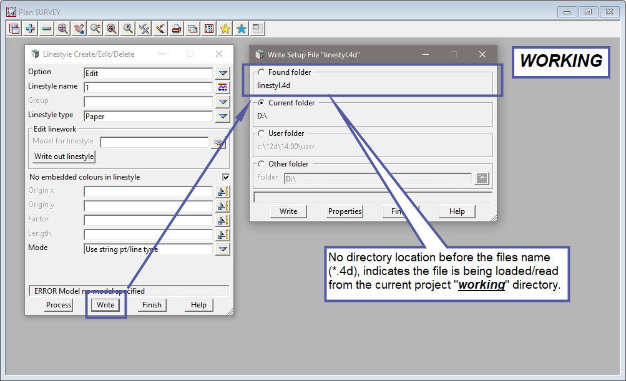Click the blue plus add-model icon

31,29
